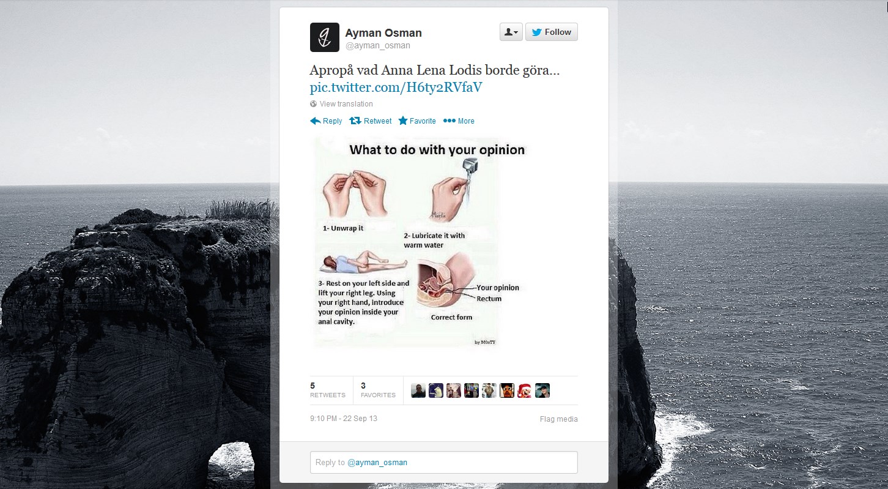Open the Ayman Osman display name link
This screenshot has width=888, height=489.
(383, 33)
